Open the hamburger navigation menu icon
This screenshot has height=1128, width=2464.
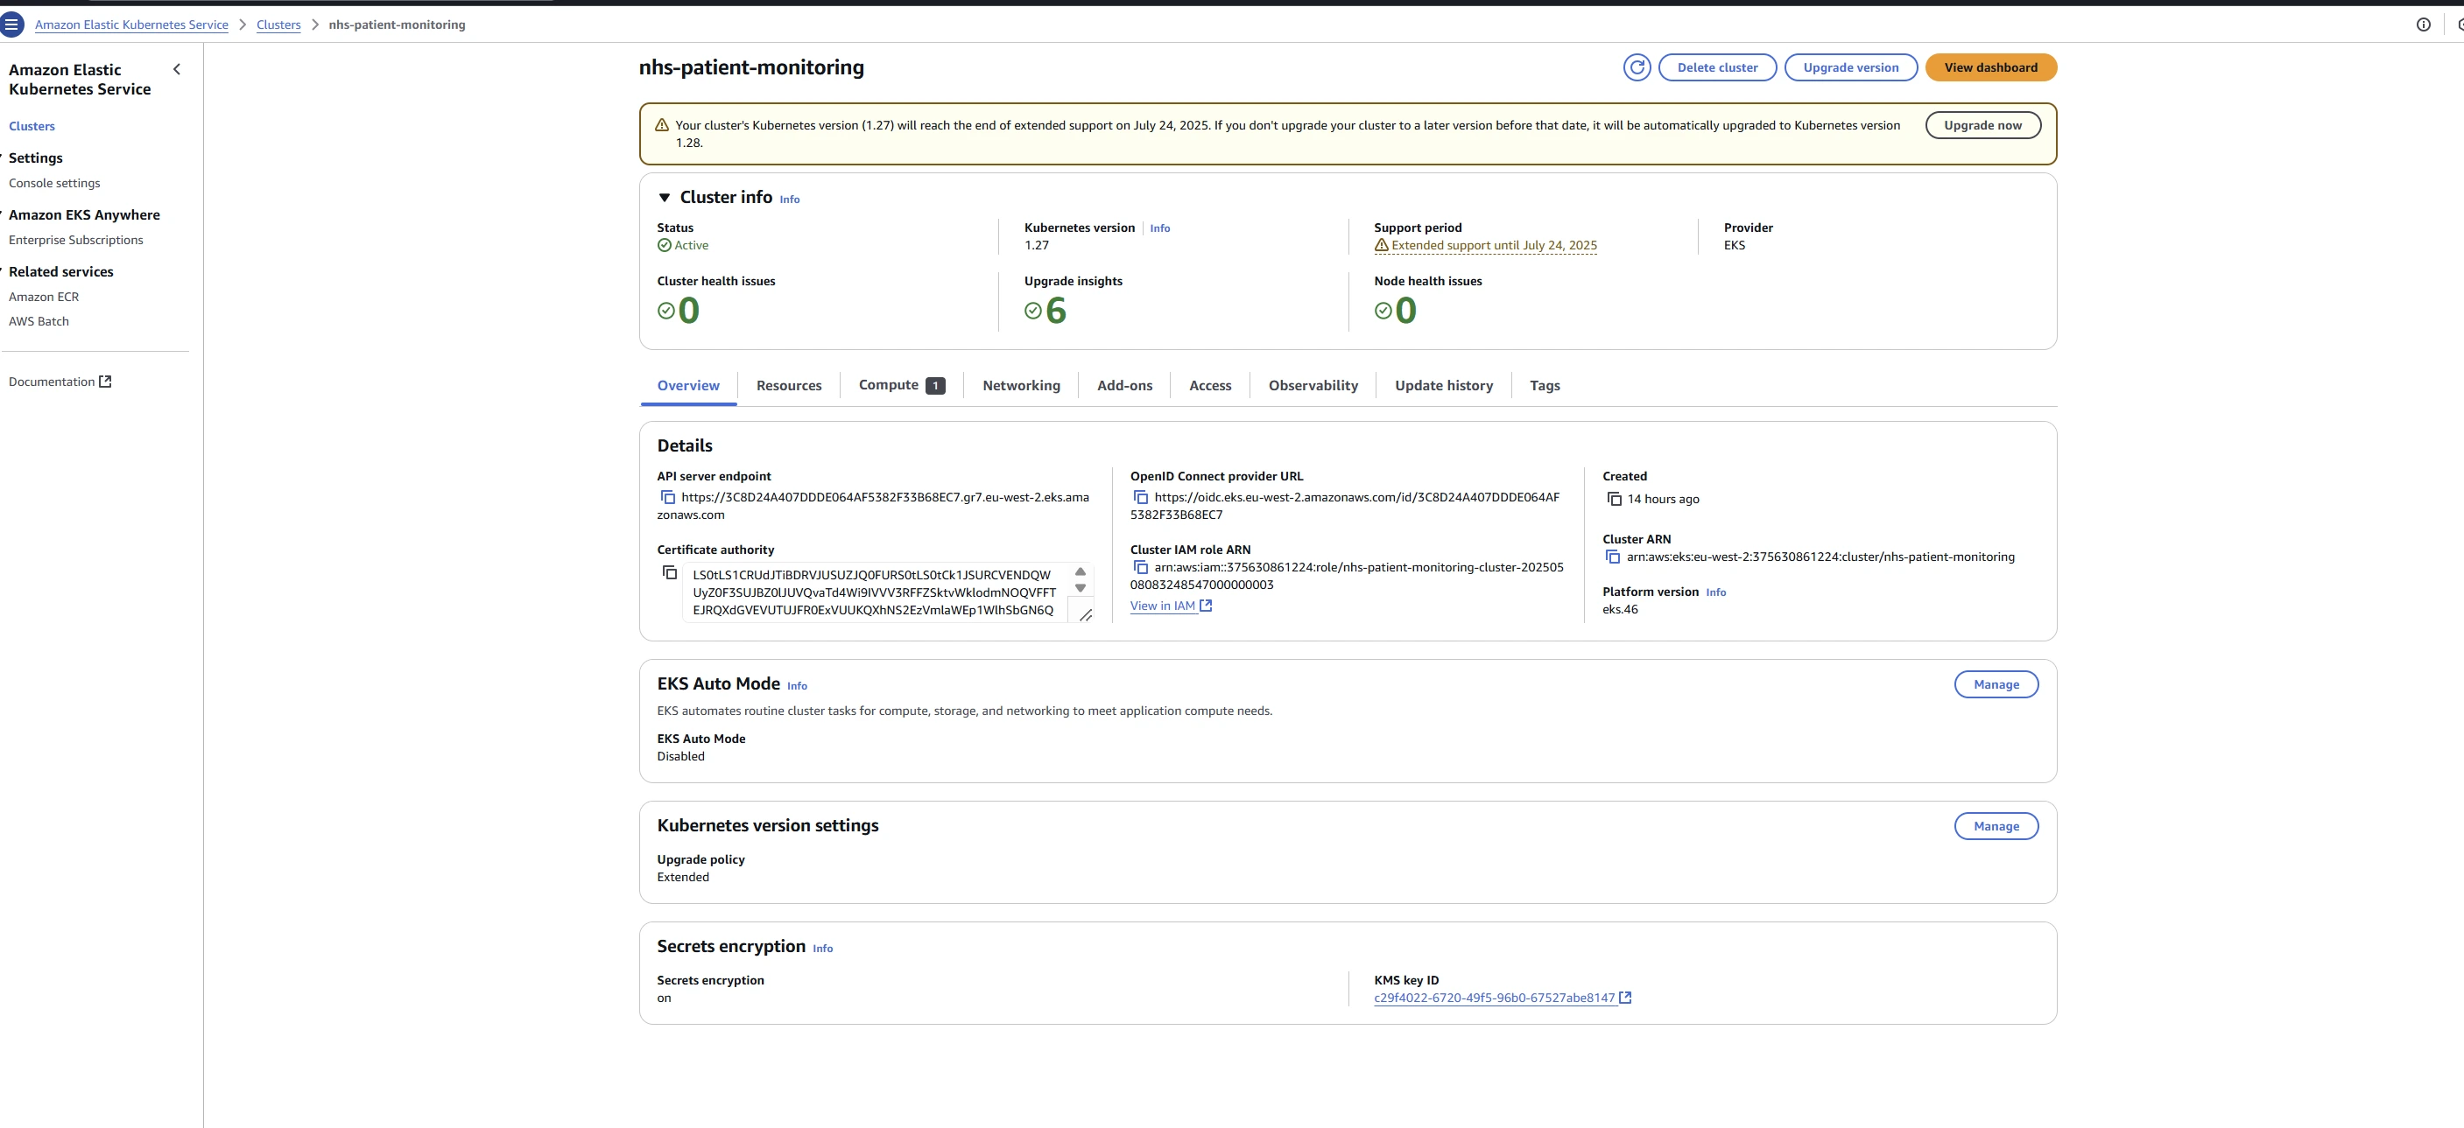[x=11, y=25]
